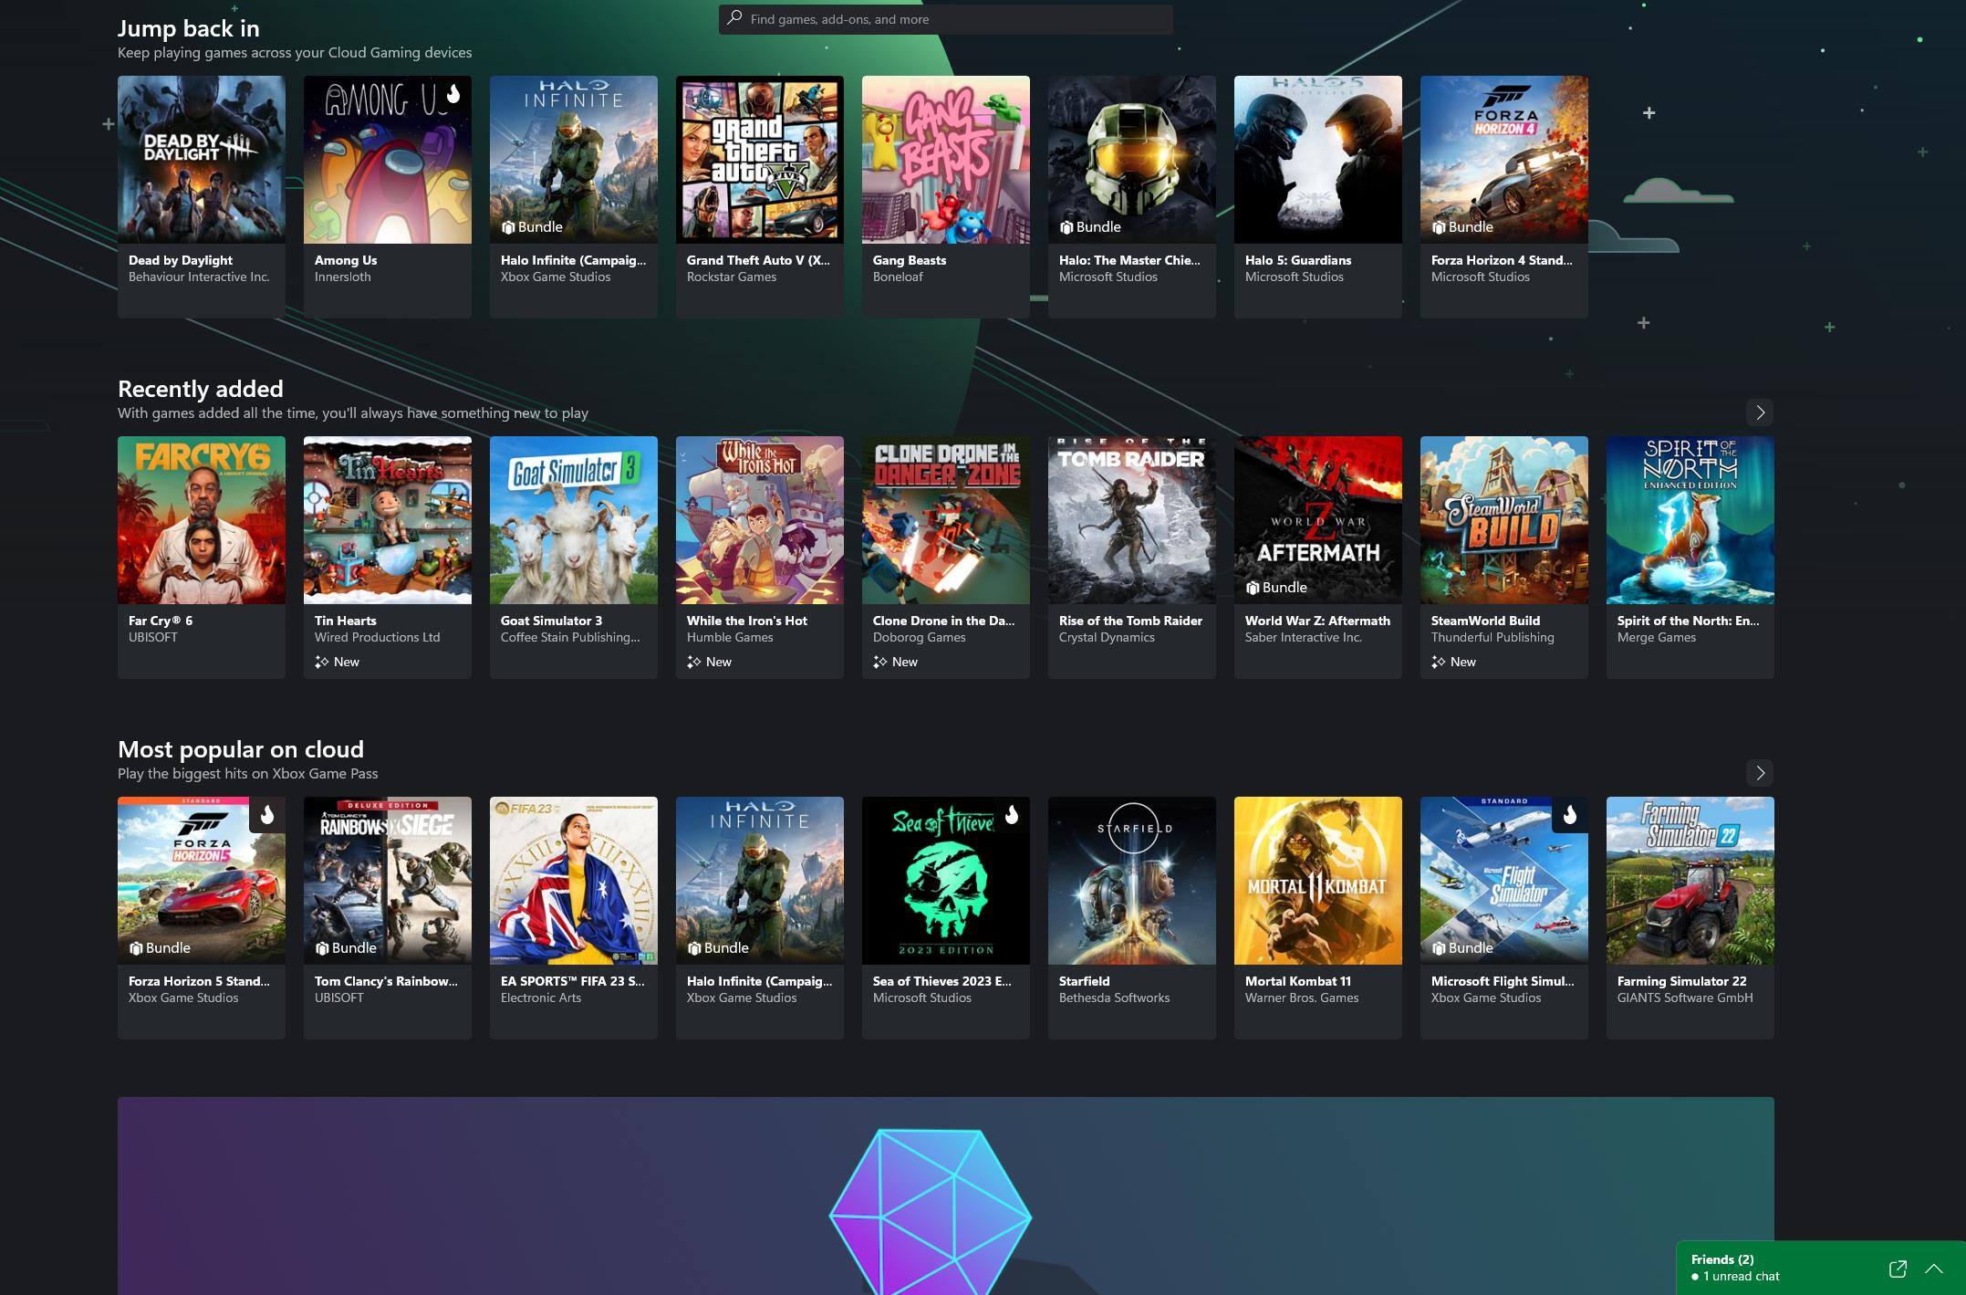Expand the Friends chat panel upward
The height and width of the screenshot is (1295, 1966).
tap(1934, 1269)
